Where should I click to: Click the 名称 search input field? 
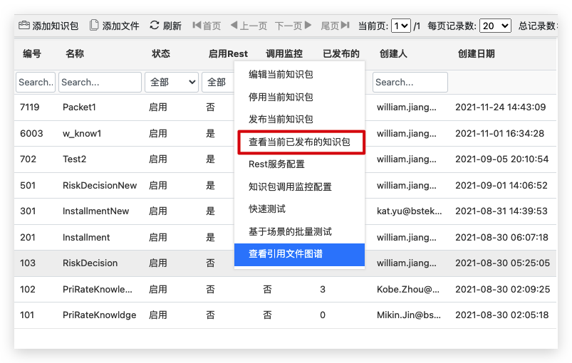tap(100, 82)
